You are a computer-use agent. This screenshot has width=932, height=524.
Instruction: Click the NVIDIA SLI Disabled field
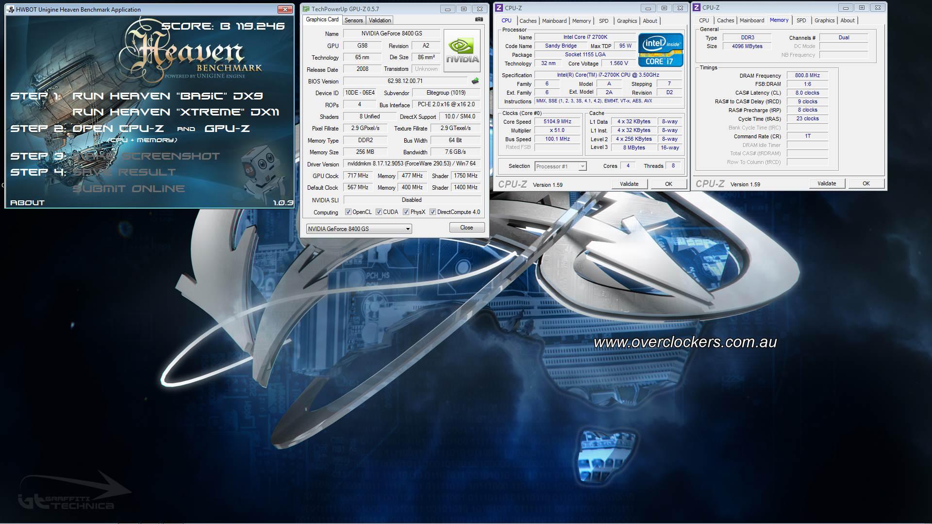pos(412,200)
